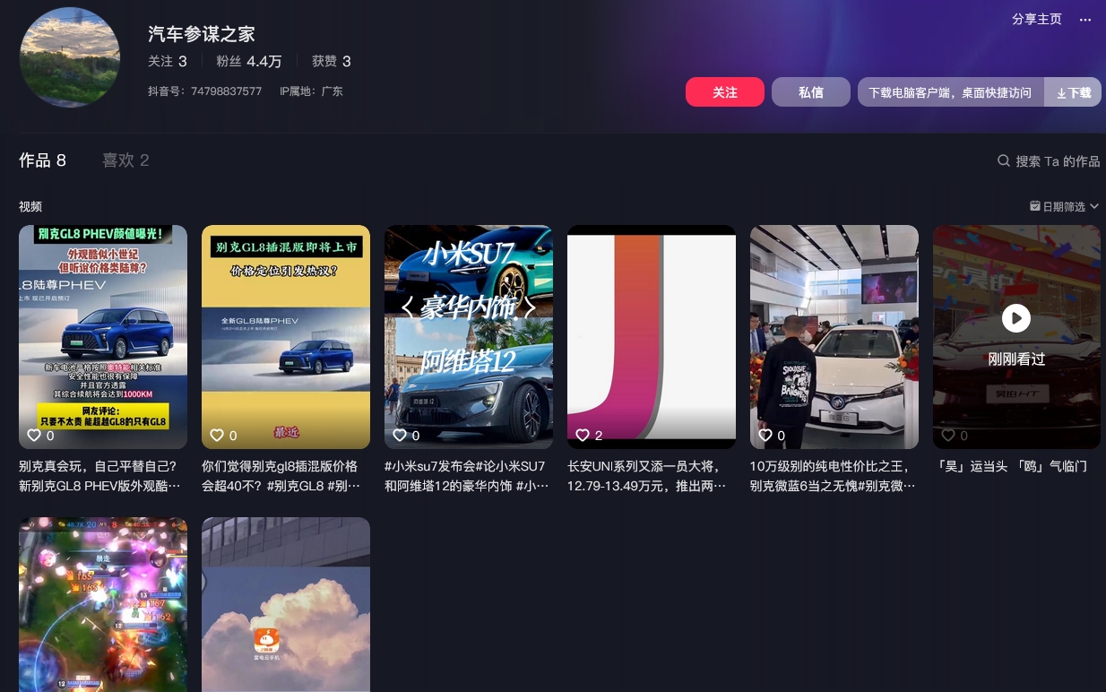Click heart icon on 别克GL8 PHEV video
The width and height of the screenshot is (1106, 692).
[34, 436]
